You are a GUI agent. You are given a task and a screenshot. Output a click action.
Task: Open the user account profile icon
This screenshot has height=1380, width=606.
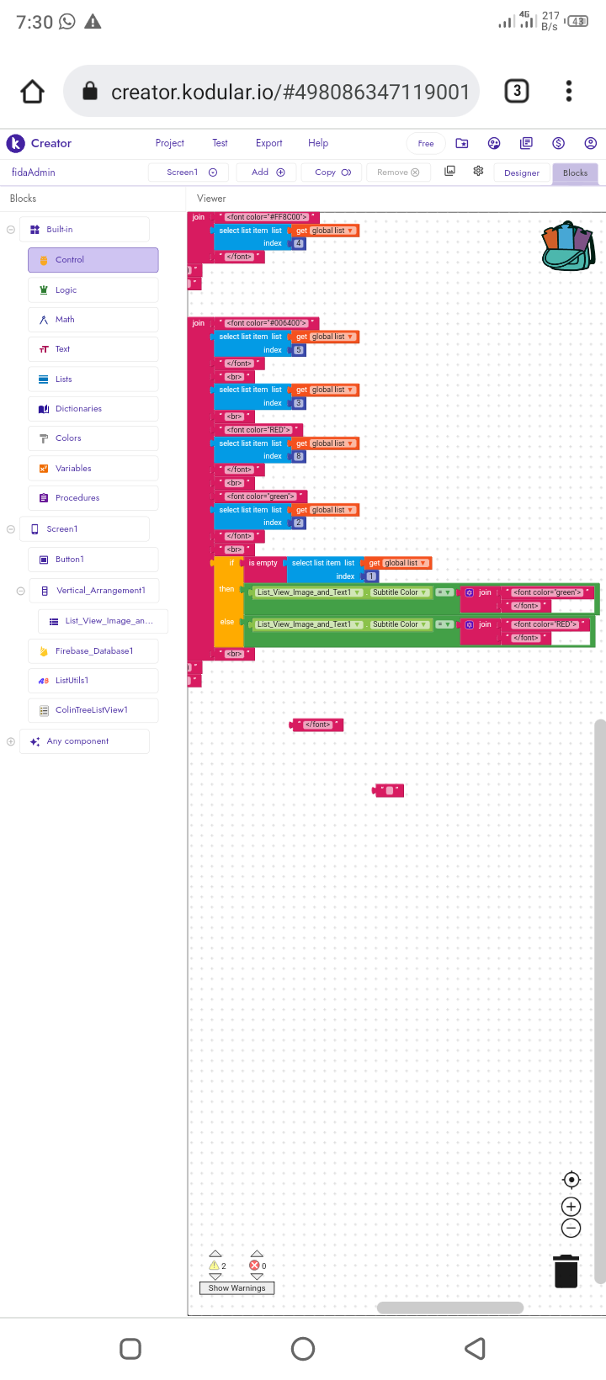click(x=590, y=144)
